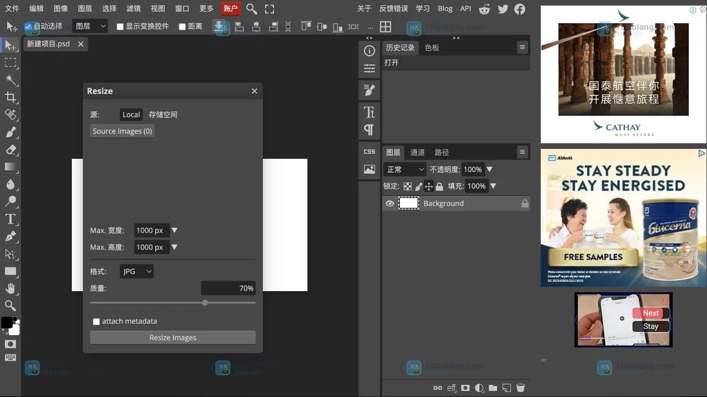Select the Rectangle Select marquee tool

pos(10,63)
